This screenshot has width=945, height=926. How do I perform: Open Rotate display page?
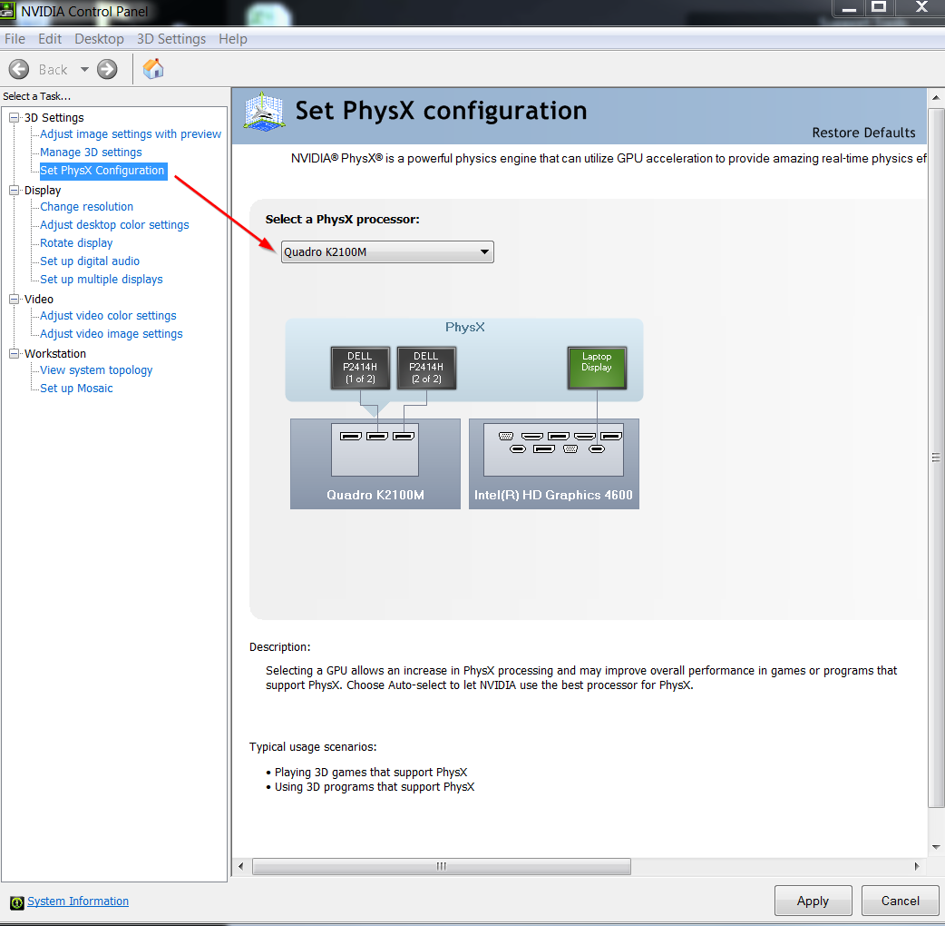(76, 242)
